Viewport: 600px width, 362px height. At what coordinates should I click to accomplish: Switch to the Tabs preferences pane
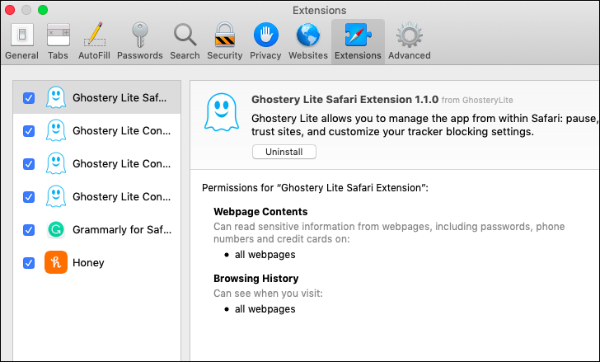pos(58,41)
